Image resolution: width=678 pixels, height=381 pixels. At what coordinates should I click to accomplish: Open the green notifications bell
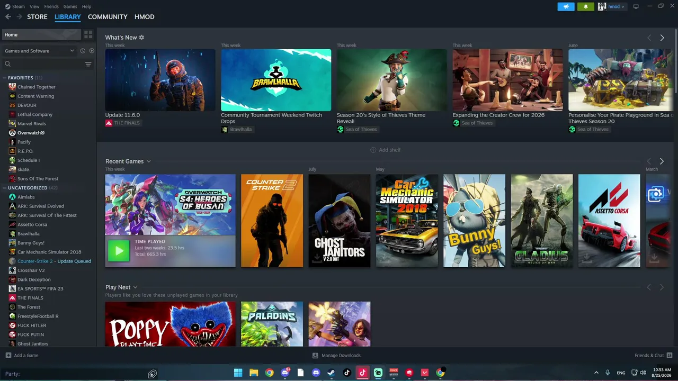585,6
